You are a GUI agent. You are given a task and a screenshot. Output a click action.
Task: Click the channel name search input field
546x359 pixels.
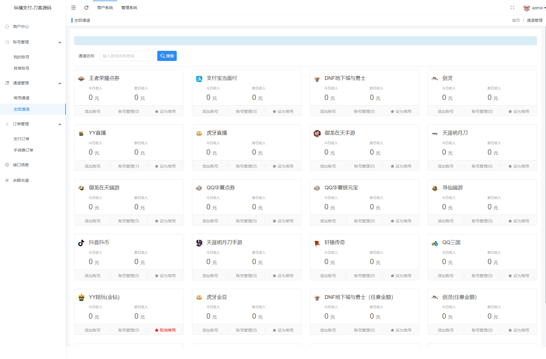click(x=126, y=56)
